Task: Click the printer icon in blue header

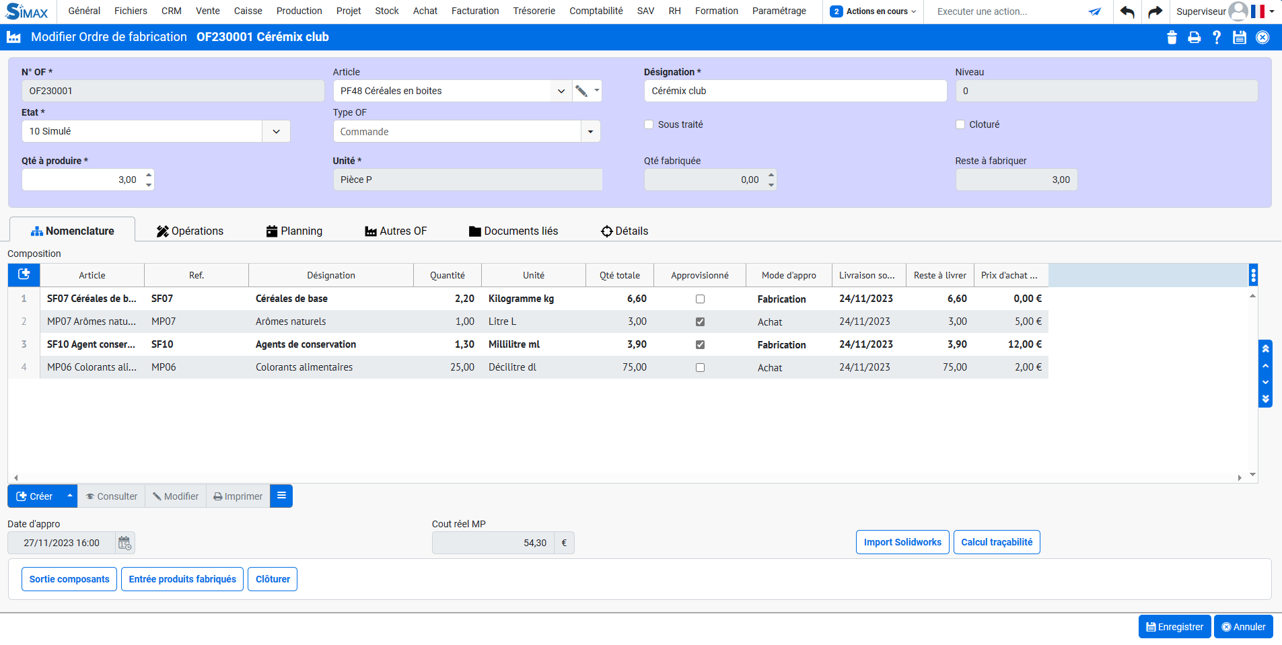Action: 1194,38
